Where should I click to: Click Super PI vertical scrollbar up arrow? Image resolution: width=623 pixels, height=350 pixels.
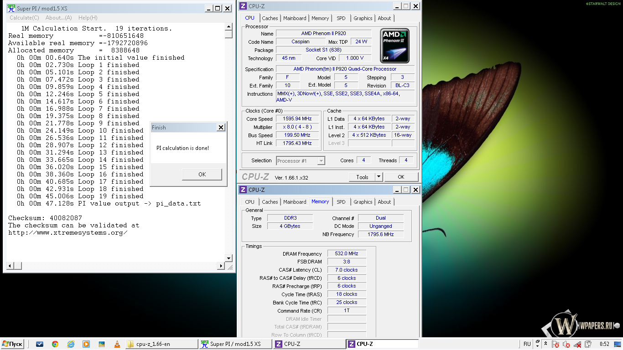pos(228,27)
